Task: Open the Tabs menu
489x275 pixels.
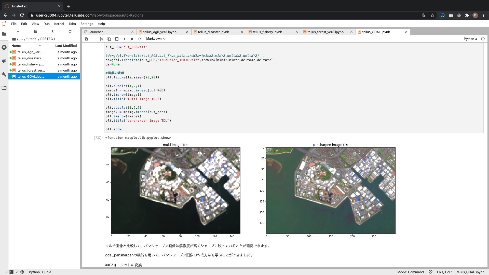Action: coord(72,24)
